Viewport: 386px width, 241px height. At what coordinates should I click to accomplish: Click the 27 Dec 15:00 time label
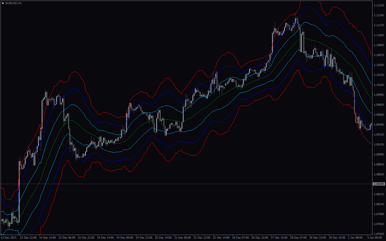279,238
